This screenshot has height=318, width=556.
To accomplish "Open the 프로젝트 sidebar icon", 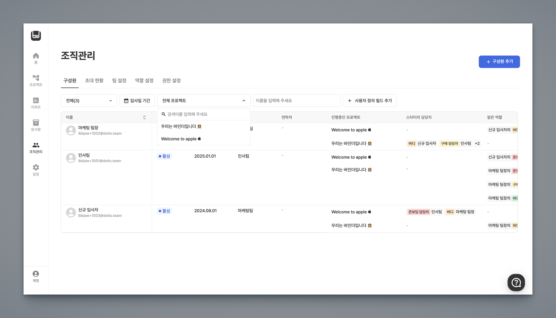I will pyautogui.click(x=36, y=80).
